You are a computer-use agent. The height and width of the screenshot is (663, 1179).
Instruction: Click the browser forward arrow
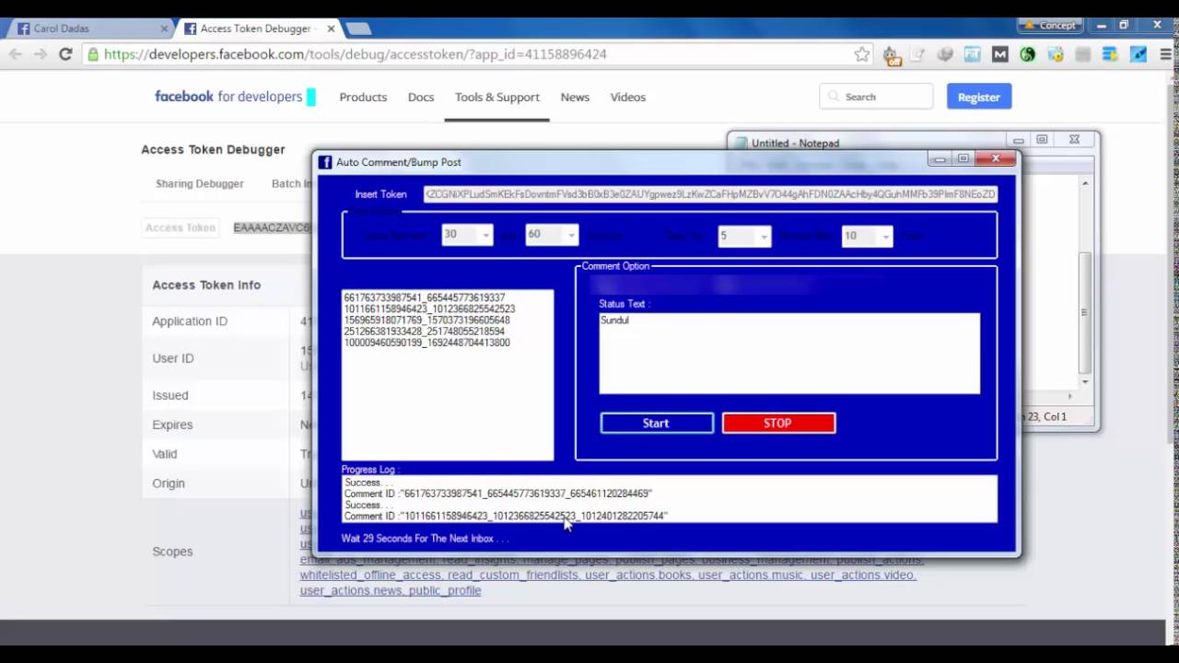pyautogui.click(x=41, y=54)
